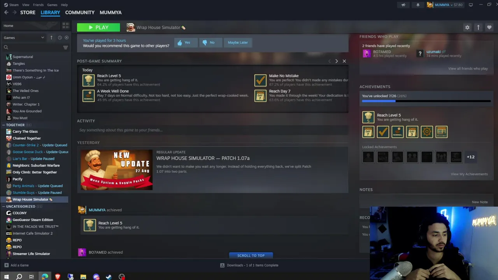Open the Steam taskbar icon
Screen dimensions: 498x280
click(109, 277)
